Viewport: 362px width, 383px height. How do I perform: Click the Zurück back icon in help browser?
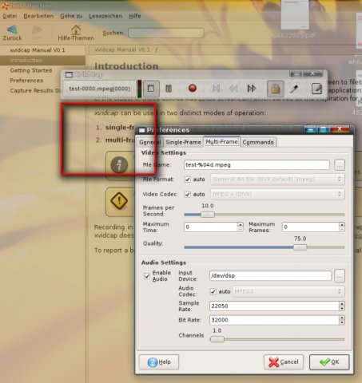[12, 33]
